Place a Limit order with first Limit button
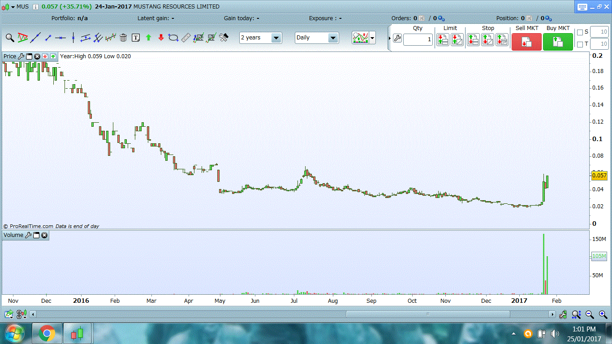The image size is (612, 344). pos(443,39)
